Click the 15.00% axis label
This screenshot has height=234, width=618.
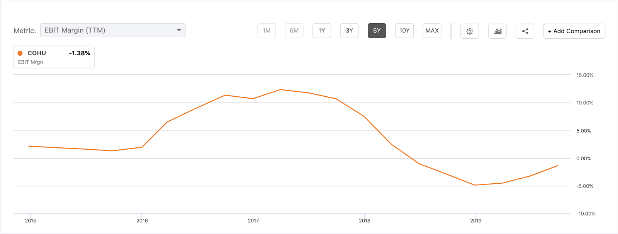click(584, 75)
